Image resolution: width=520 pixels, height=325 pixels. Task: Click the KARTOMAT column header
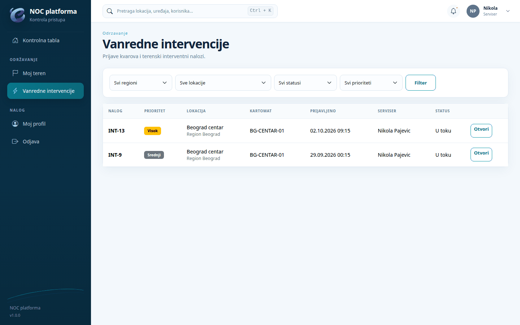pos(261,111)
